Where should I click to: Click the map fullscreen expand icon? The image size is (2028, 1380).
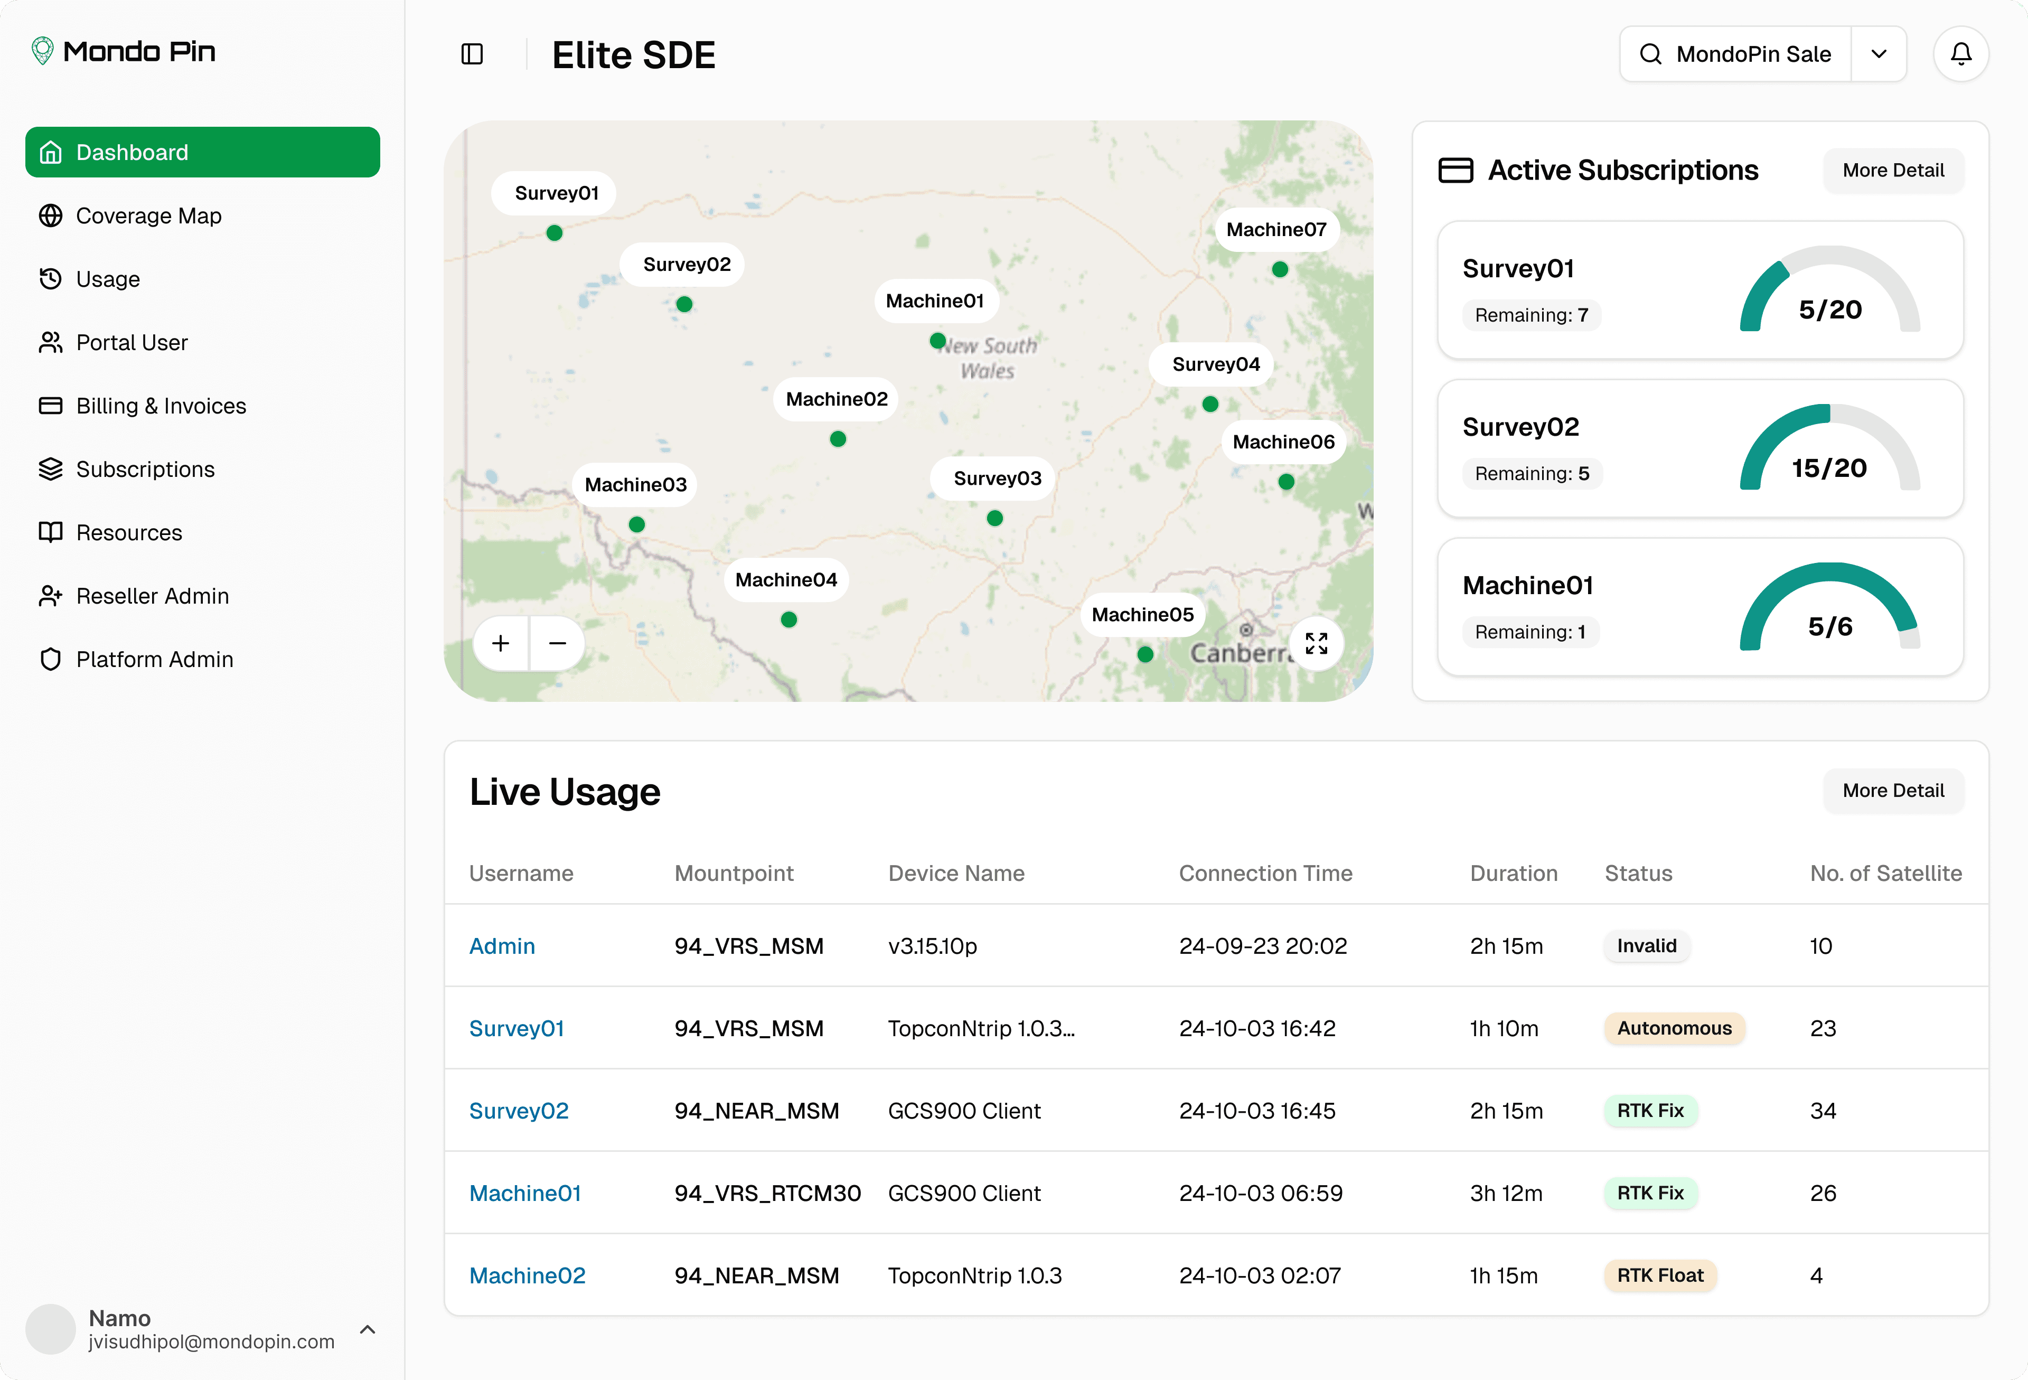click(1316, 643)
